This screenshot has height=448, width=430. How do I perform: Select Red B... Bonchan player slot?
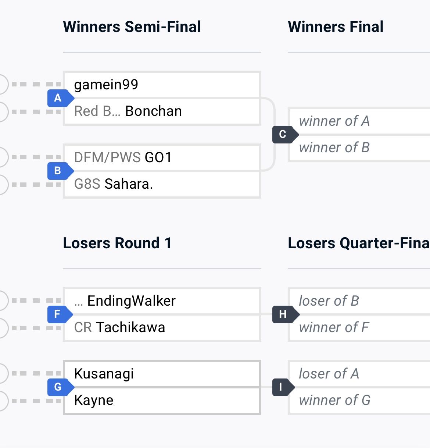tap(162, 111)
